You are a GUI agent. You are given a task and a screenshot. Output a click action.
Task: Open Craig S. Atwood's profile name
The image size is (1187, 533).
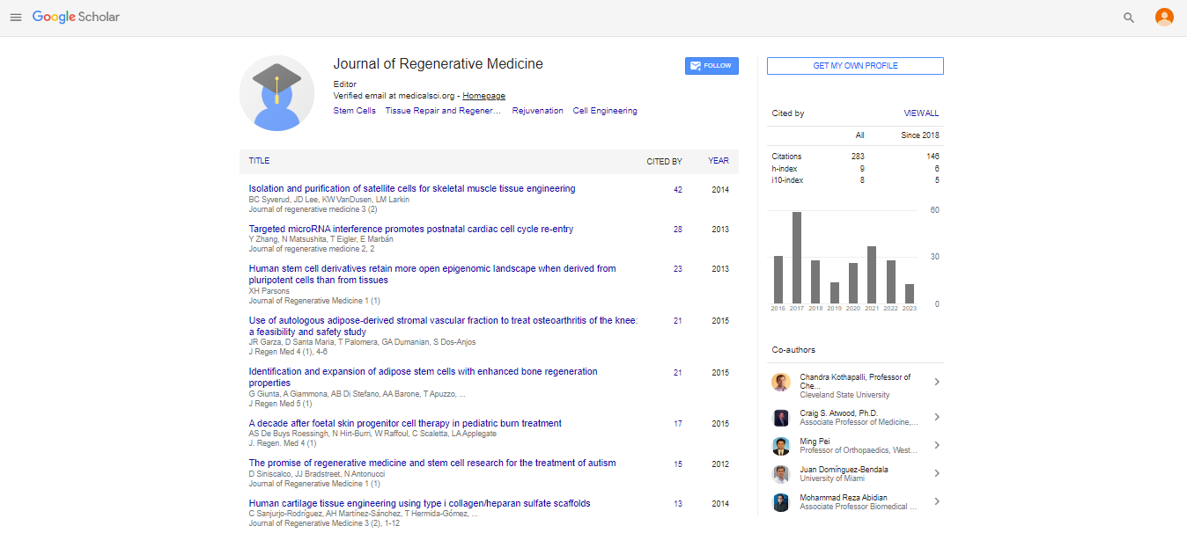pyautogui.click(x=838, y=413)
